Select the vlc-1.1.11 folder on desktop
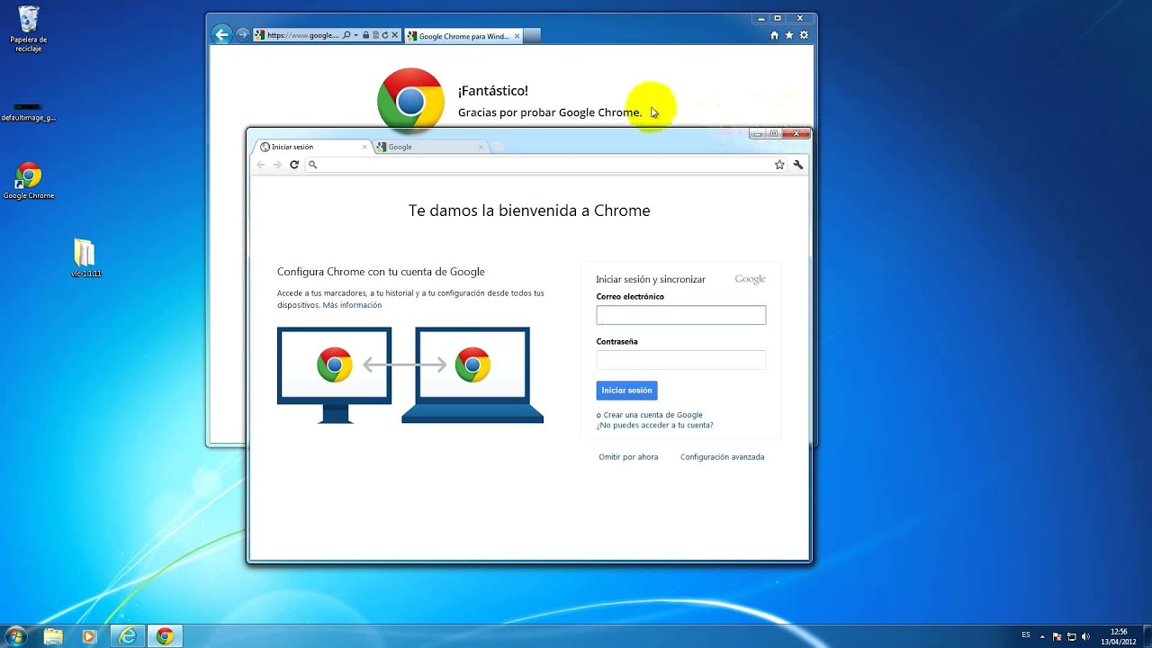 pos(85,258)
